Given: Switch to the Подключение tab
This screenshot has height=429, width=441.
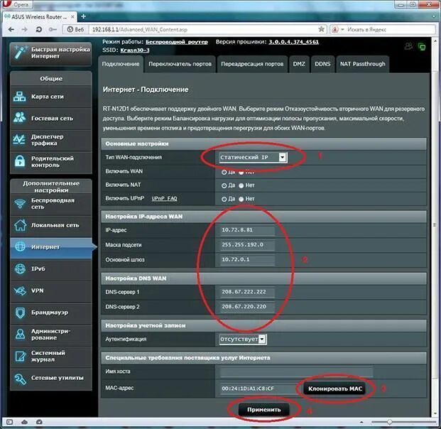Looking at the screenshot, I should pyautogui.click(x=121, y=64).
